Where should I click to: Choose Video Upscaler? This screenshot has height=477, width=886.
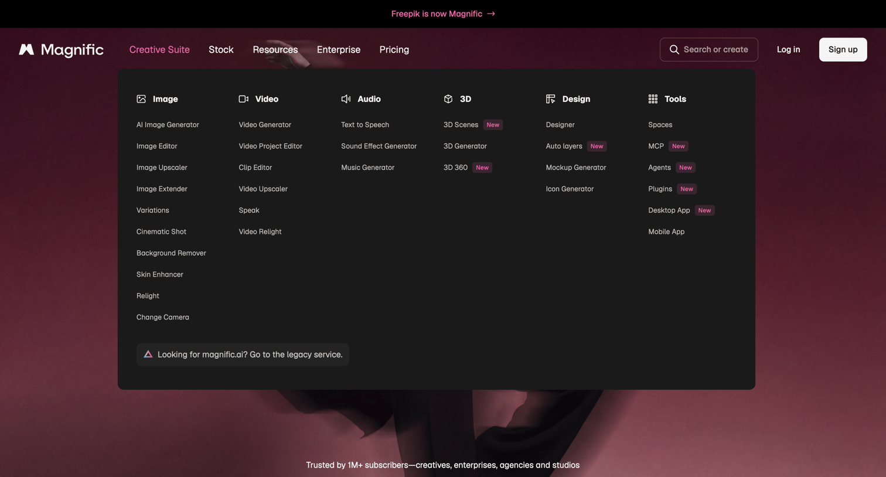[263, 189]
